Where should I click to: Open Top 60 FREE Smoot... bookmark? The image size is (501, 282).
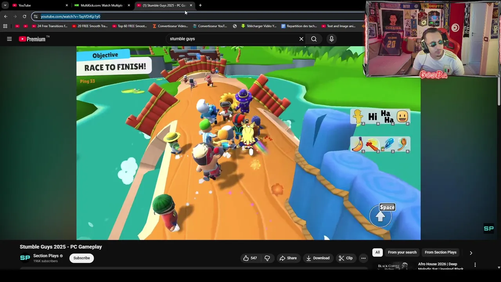click(x=130, y=26)
